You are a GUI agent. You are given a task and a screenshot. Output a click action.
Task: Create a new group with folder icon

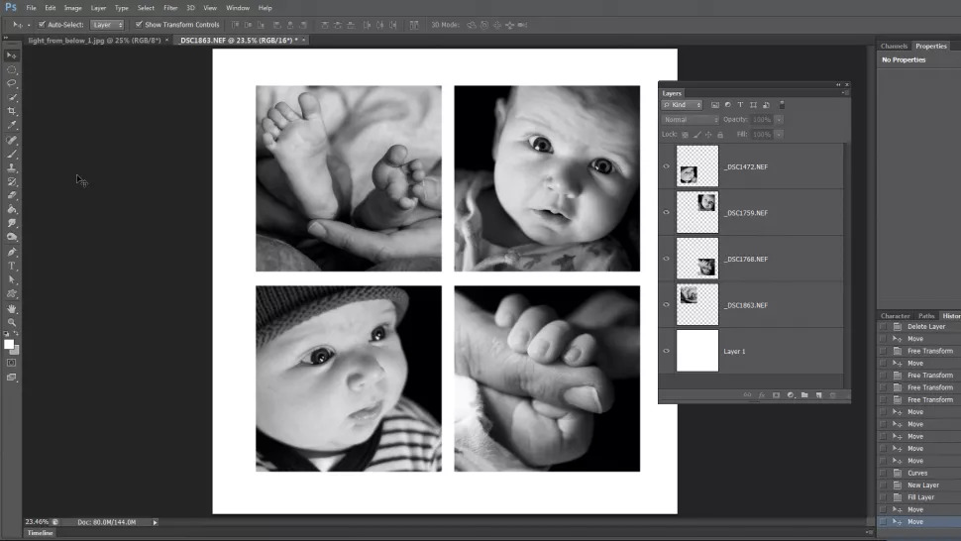click(x=804, y=395)
